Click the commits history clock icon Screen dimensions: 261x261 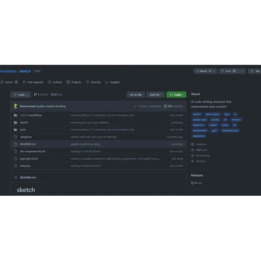click(165, 106)
